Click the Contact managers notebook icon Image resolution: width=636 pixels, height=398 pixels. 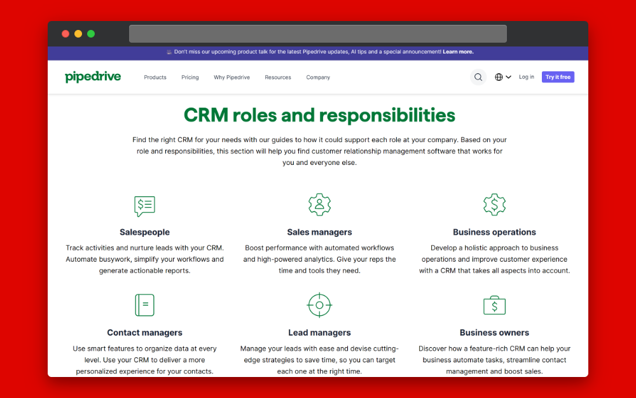coord(145,305)
